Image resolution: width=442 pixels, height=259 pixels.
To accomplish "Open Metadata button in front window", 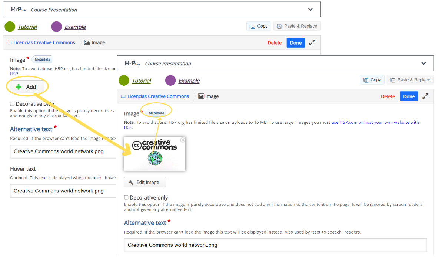I will point(156,113).
